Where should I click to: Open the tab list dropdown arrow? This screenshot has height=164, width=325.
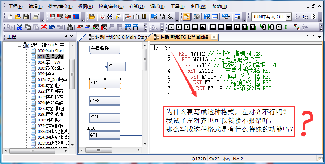(x=319, y=36)
